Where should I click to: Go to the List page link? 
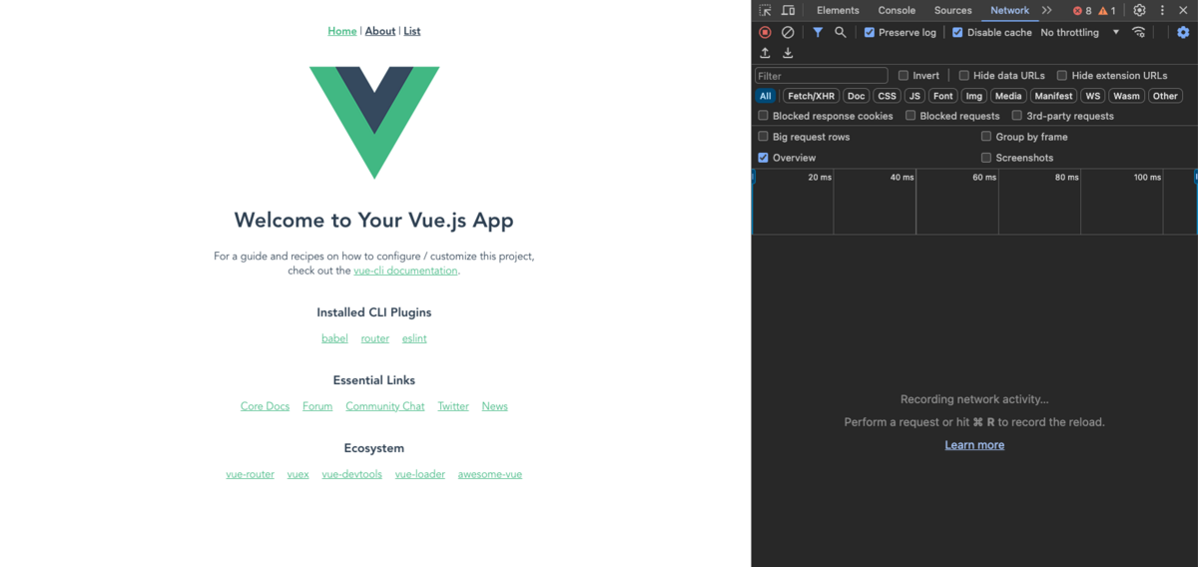(412, 31)
